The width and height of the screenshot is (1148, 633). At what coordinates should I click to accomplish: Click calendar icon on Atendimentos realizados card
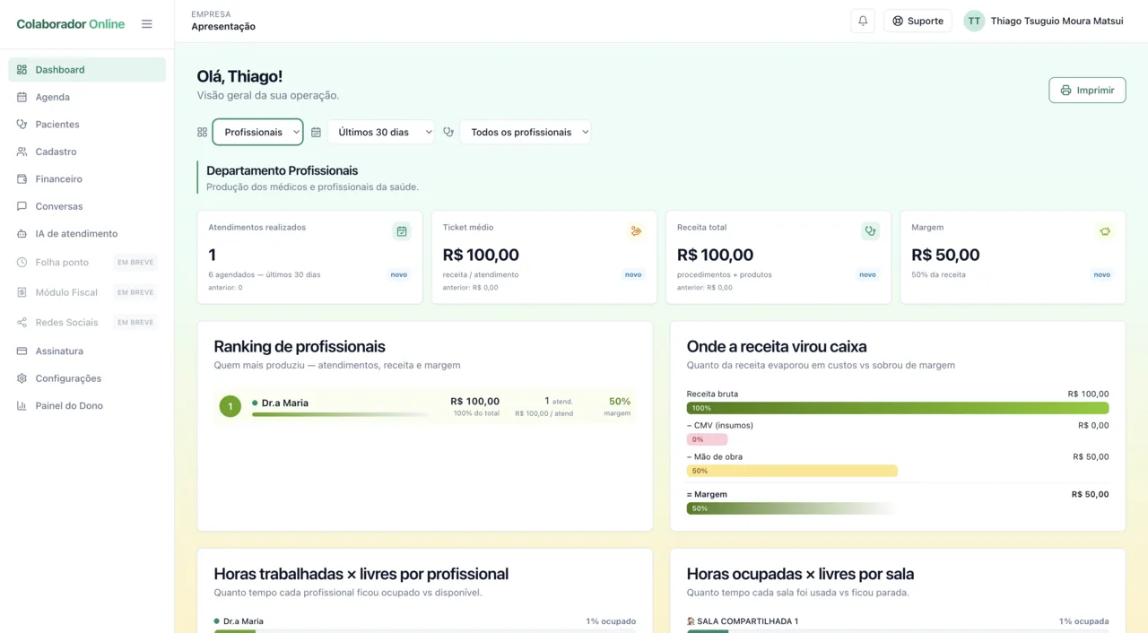pos(402,231)
